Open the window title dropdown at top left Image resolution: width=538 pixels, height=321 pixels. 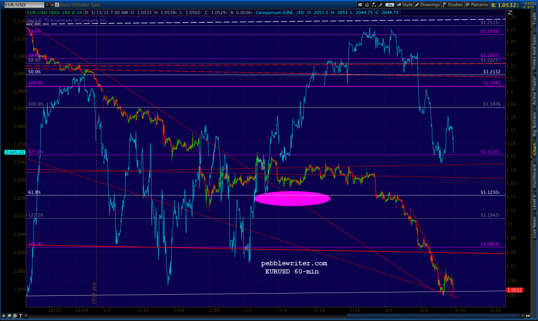[3, 4]
